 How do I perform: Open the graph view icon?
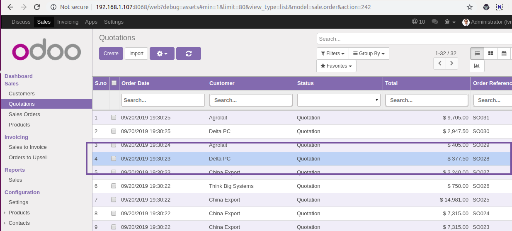pyautogui.click(x=477, y=66)
